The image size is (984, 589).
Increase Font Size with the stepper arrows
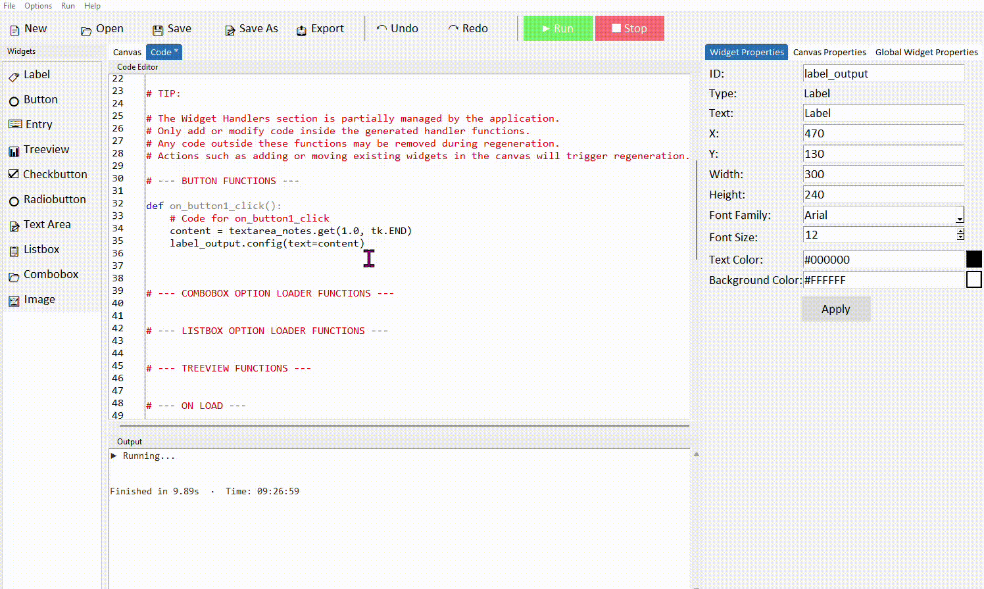click(960, 232)
